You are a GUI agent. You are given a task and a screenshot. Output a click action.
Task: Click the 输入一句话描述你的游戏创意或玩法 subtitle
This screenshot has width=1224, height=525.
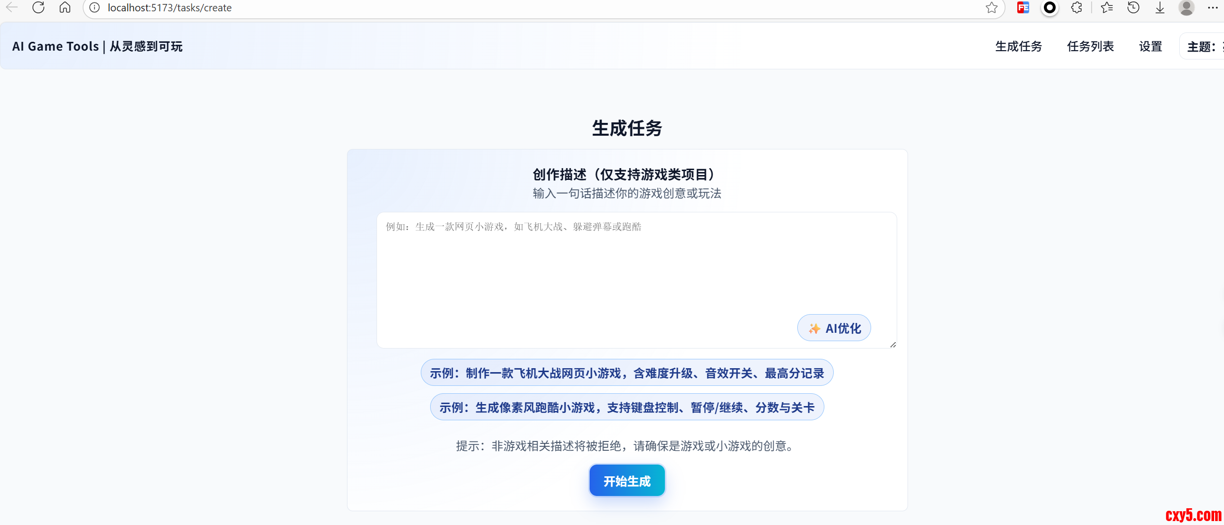click(627, 193)
